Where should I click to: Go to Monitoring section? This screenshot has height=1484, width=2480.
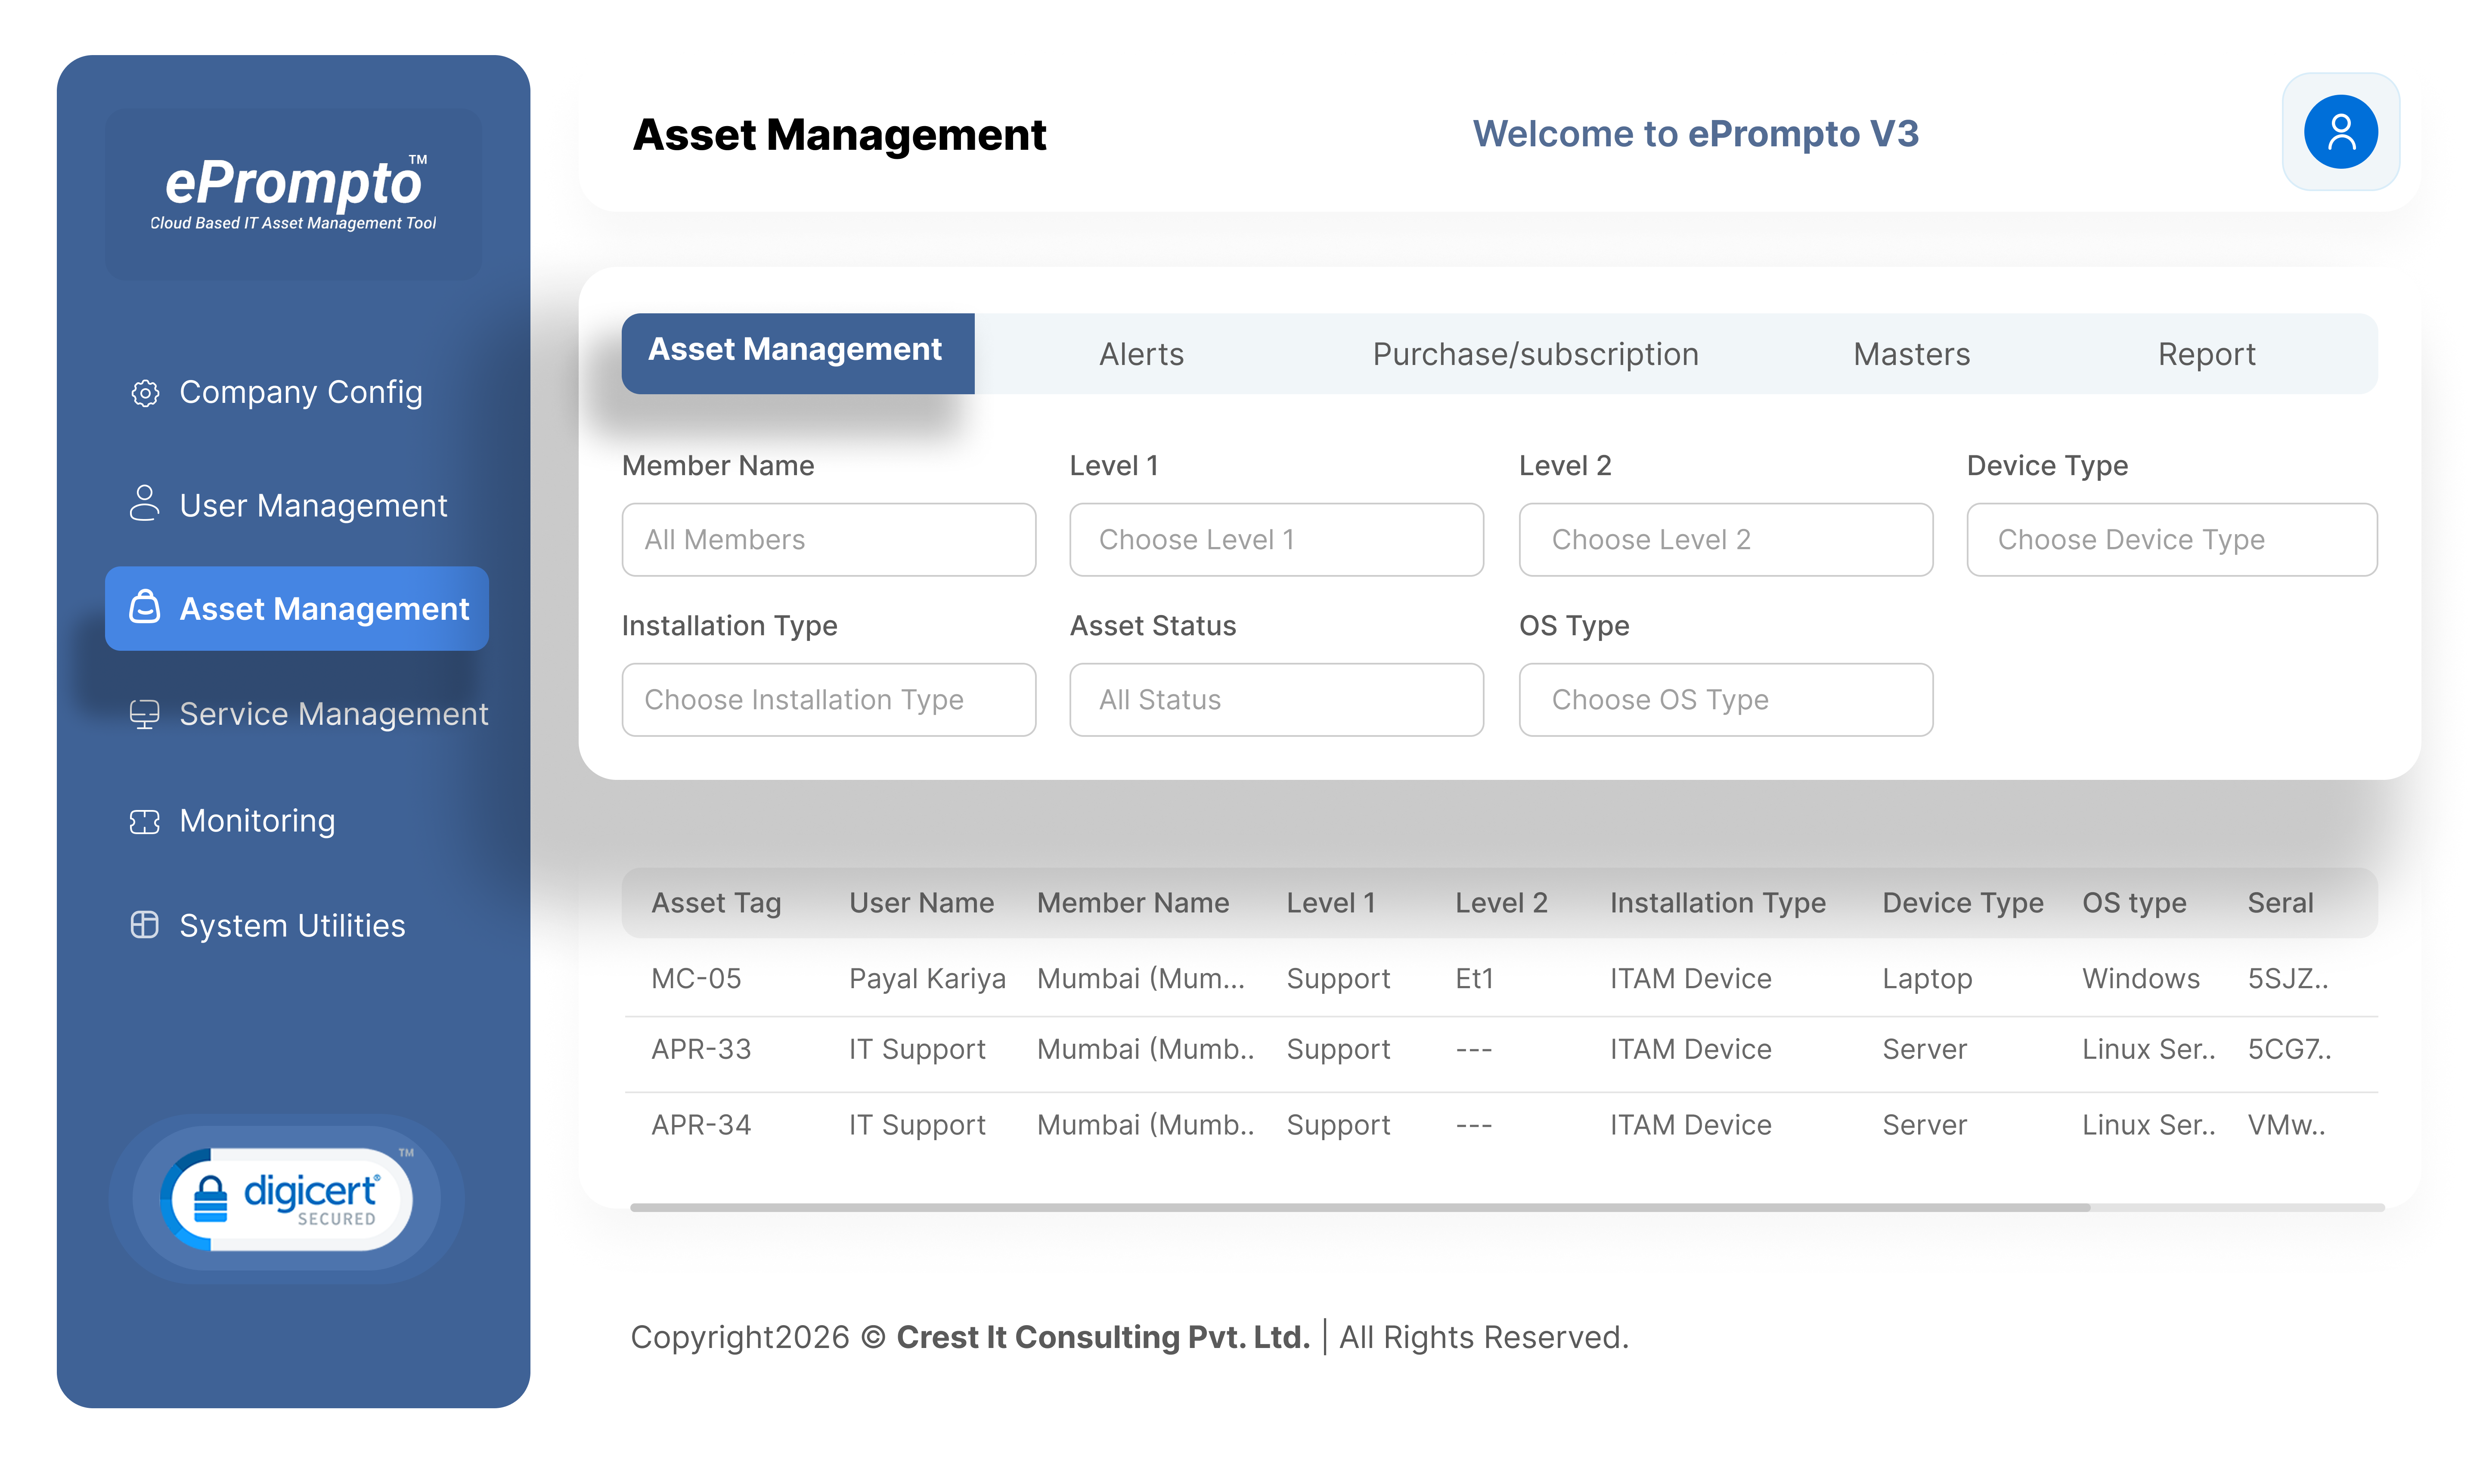tap(257, 821)
